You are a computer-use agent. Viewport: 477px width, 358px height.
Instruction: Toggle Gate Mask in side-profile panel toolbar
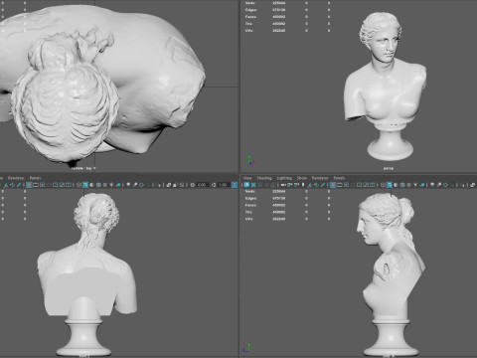pos(353,185)
